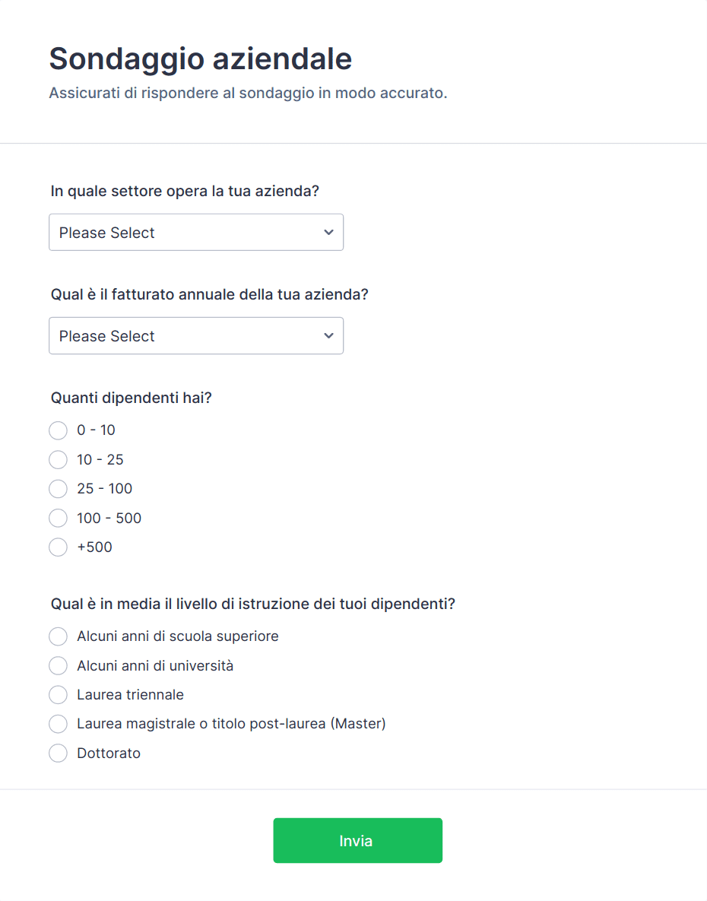Click the chevron arrow of the settore dropdown
The height and width of the screenshot is (901, 707).
point(328,232)
